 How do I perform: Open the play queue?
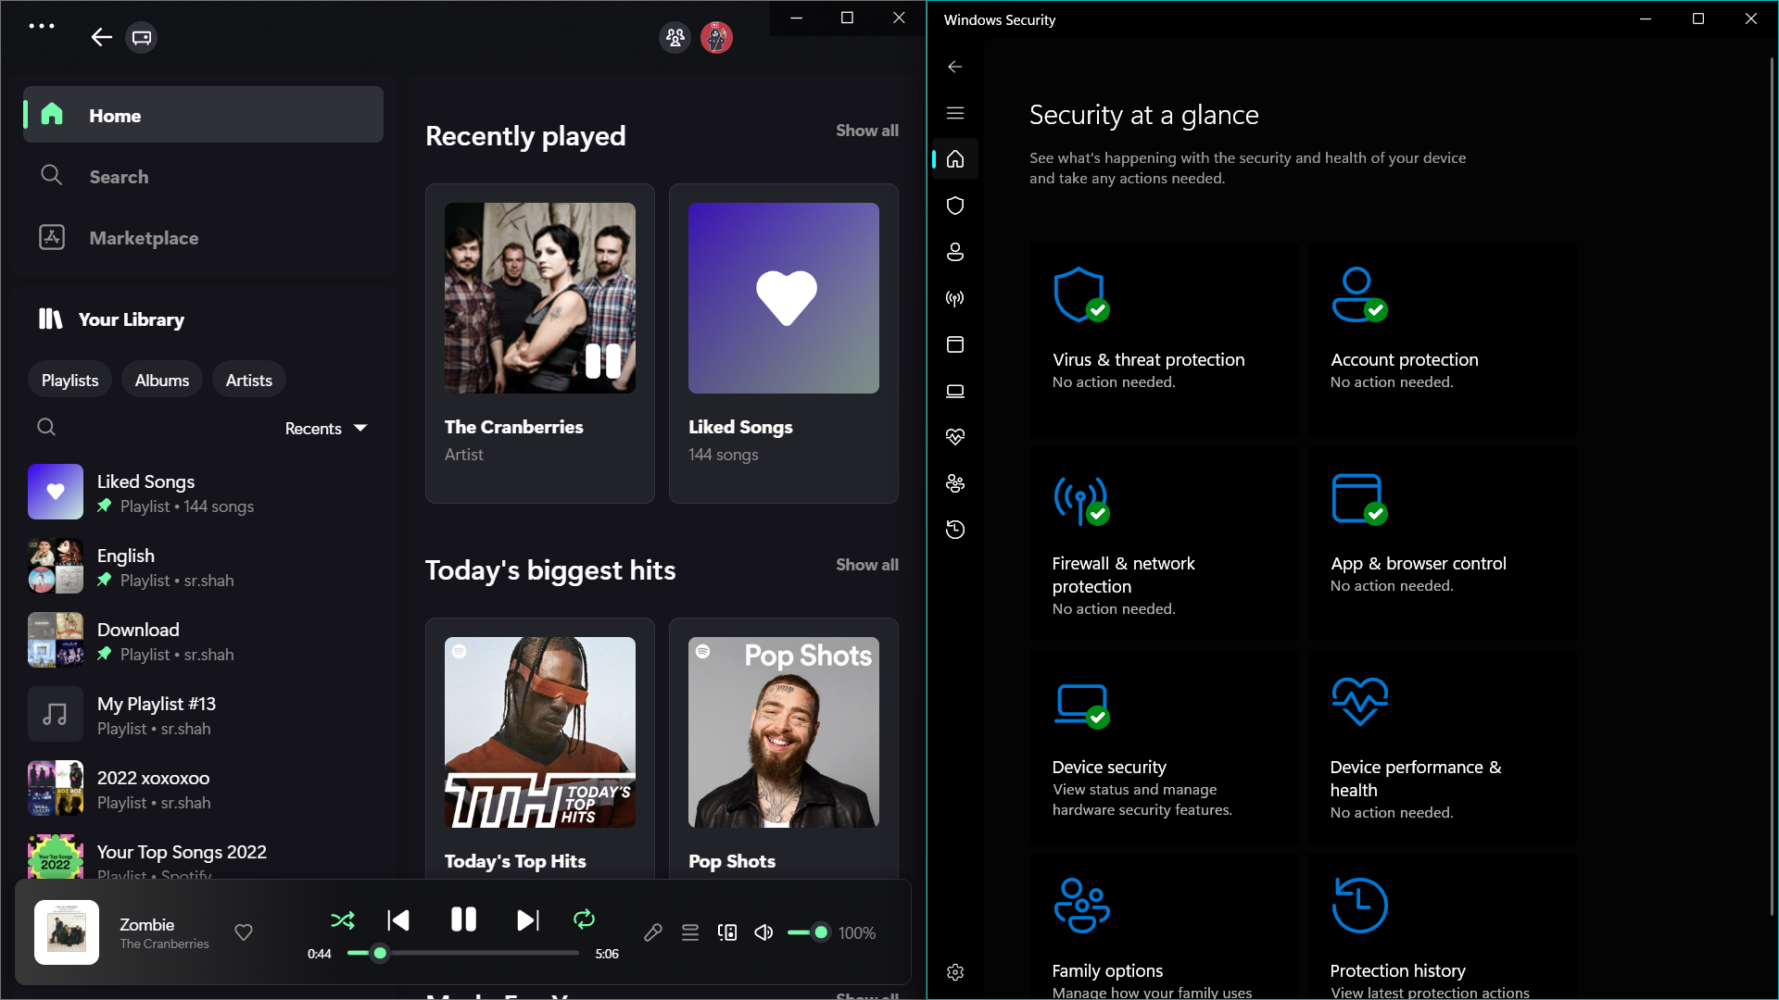690,932
